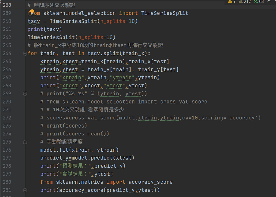Click line number 265 in gutter
Screen dimensions: 276x197
tap(7, 61)
